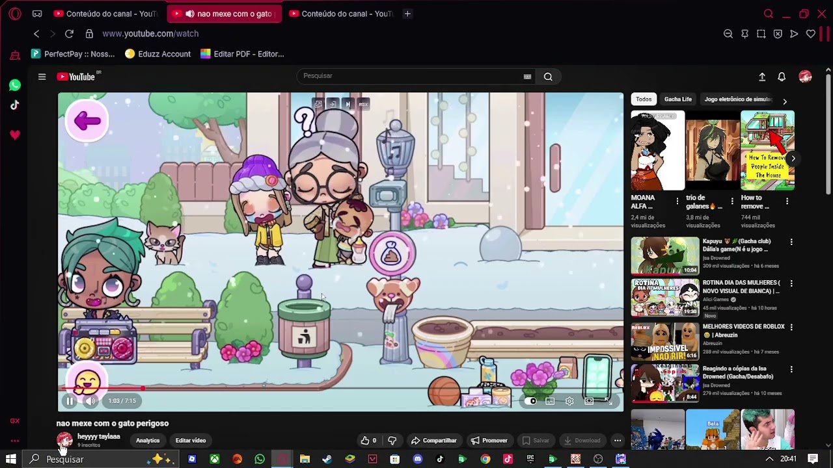This screenshot has height=468, width=833.
Task: Select the Gacha Life filter chip
Action: point(678,99)
